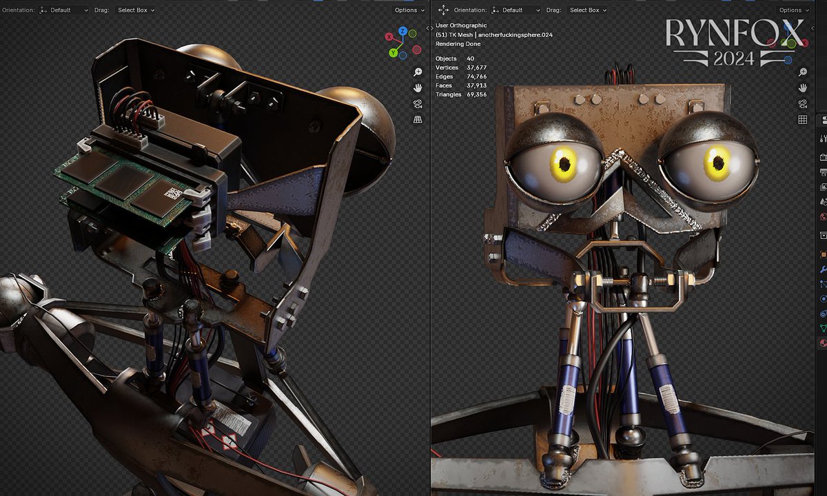827x496 pixels.
Task: Click the hollow red negative-X circle in left gizmo
Action: [416, 50]
